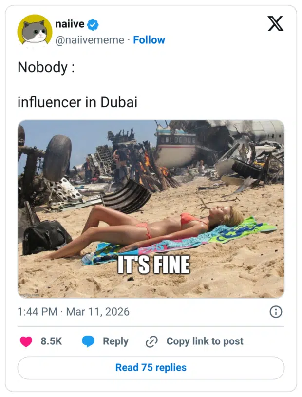Open the reply composer via the speech bubble icon

pos(88,341)
